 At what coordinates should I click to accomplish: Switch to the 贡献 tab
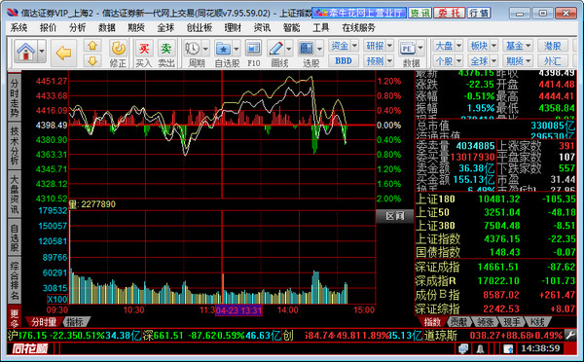(x=458, y=322)
